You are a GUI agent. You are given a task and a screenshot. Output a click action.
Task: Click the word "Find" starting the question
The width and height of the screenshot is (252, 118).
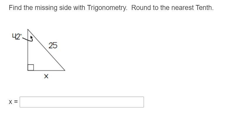coord(15,8)
